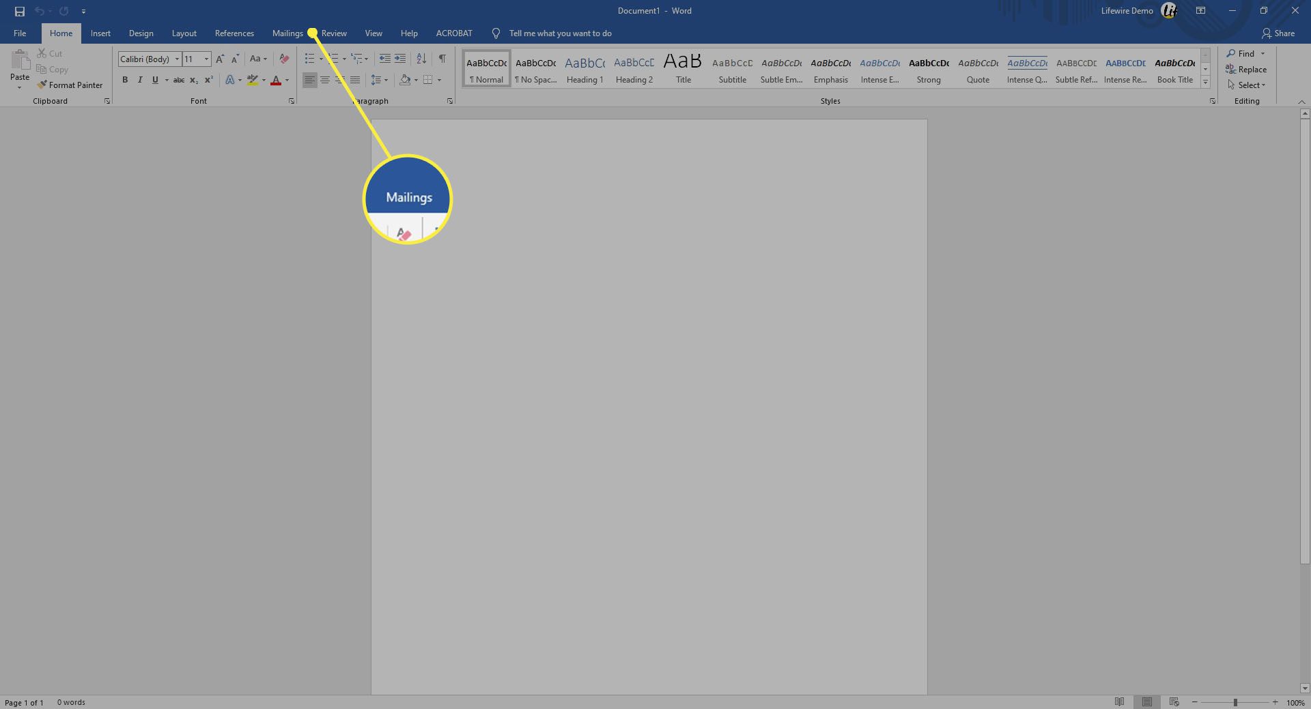Click zoom in plus button

point(1275,702)
